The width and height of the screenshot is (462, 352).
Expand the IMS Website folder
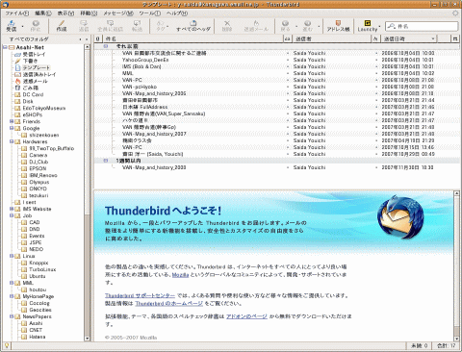(12, 209)
